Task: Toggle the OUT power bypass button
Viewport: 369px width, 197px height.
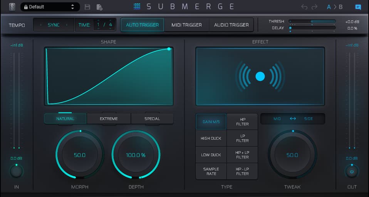Action: click(x=352, y=171)
